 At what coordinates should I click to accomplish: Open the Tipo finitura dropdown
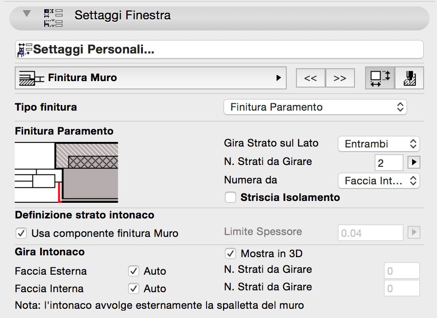click(x=315, y=107)
